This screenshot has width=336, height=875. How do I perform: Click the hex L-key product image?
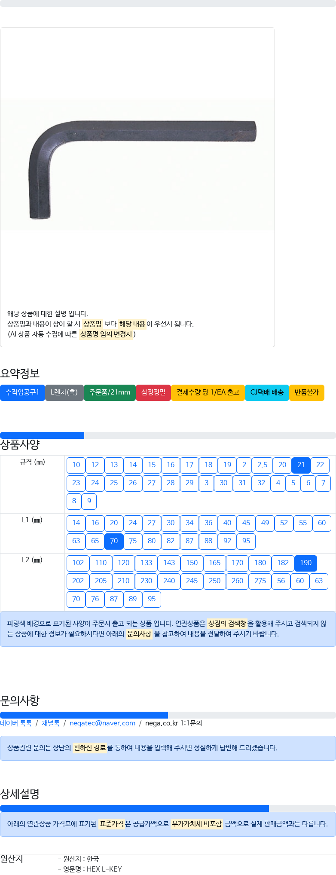137,165
